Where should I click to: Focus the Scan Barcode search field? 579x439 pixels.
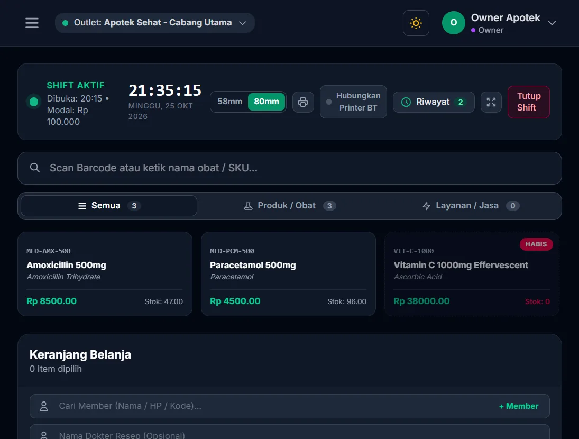(290, 168)
